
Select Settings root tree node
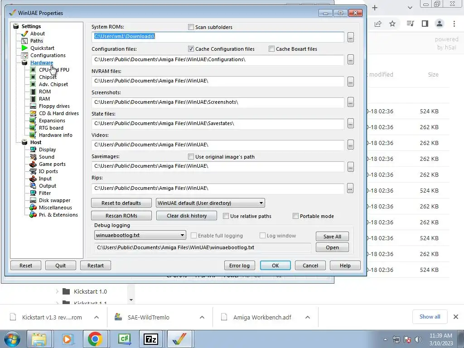click(x=31, y=26)
